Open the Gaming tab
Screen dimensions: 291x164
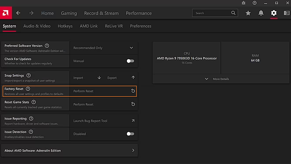click(x=69, y=13)
